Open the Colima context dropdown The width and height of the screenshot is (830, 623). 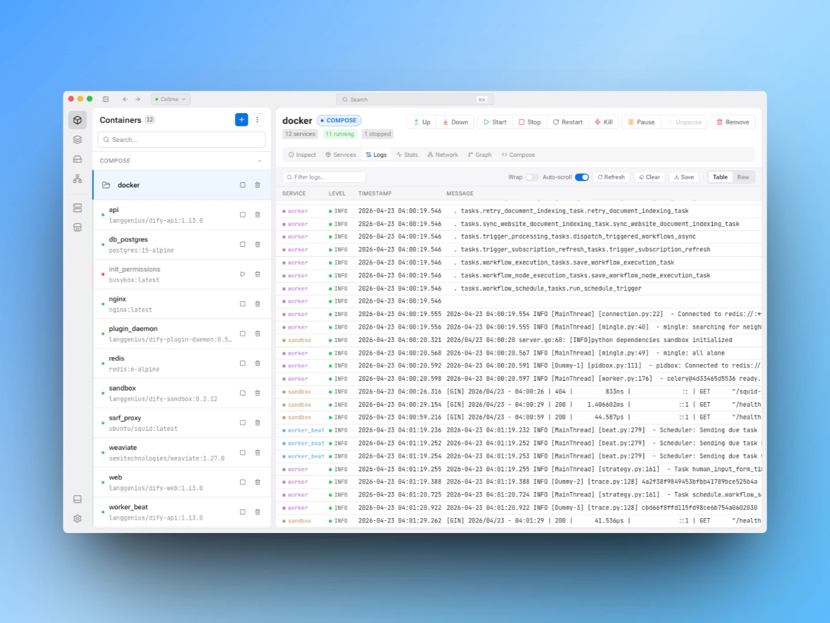pos(171,99)
